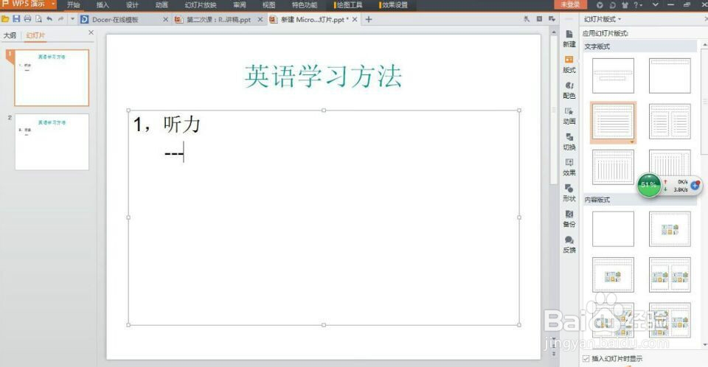Click the text line 1，听力
This screenshot has width=708, height=367.
167,124
